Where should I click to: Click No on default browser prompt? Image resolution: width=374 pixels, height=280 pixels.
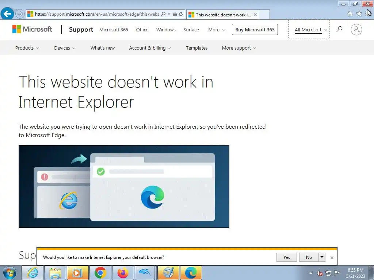point(309,257)
